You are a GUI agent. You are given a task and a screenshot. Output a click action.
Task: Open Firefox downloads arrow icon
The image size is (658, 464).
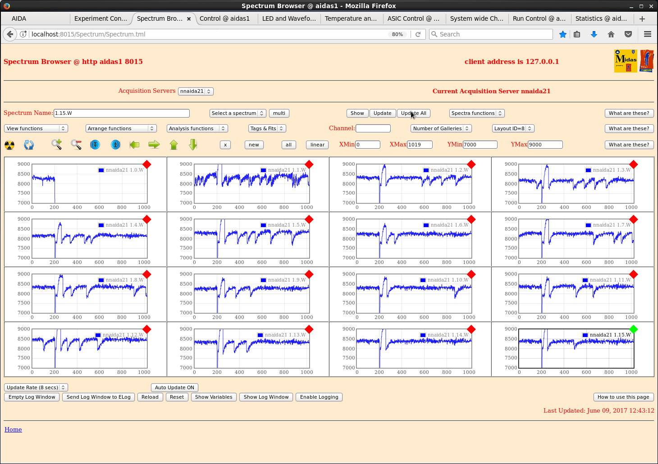coord(594,34)
